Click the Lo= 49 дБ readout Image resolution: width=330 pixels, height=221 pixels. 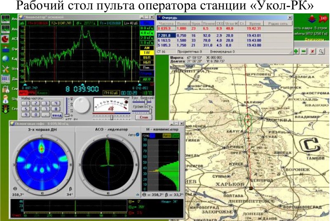click(130, 23)
